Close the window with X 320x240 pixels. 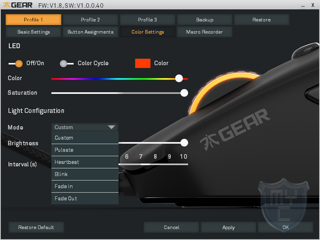313,5
